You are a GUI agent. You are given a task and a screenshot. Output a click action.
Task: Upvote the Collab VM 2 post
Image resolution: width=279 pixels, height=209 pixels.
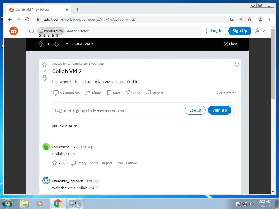click(x=44, y=65)
